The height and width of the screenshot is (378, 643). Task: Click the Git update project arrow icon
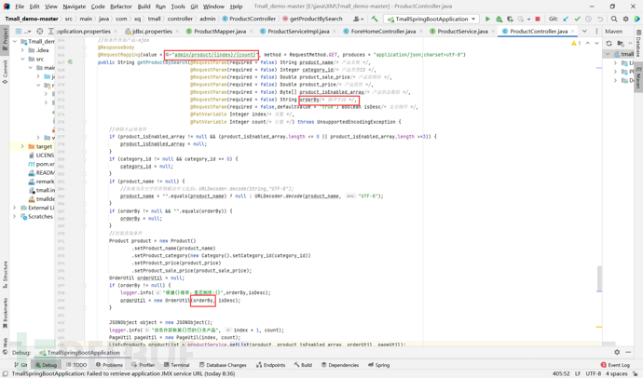coord(566,19)
